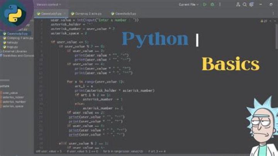This screenshot has height=156, width=278.
Task: Click the editor tabs options dots
Action: point(273,13)
